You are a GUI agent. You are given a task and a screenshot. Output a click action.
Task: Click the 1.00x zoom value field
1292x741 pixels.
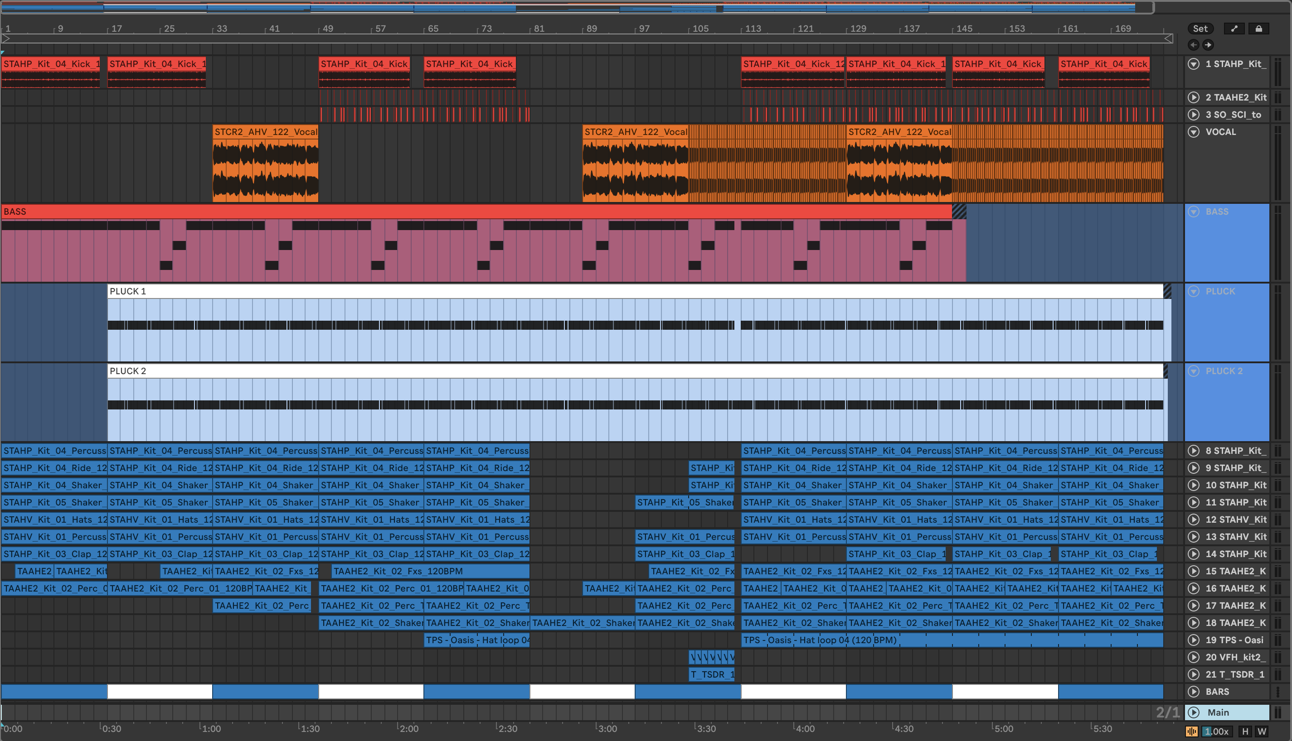[x=1216, y=731]
